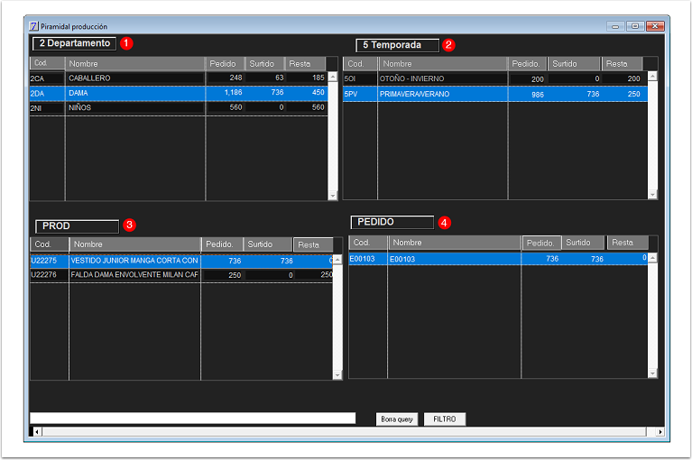Select order row E00103
The height and width of the screenshot is (460, 692).
click(x=498, y=259)
